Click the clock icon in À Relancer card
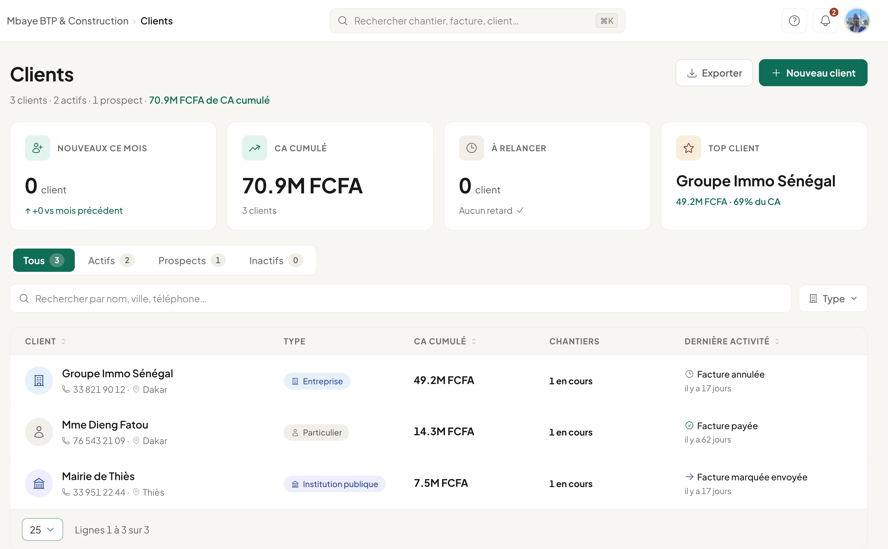The width and height of the screenshot is (888, 549). (x=471, y=148)
